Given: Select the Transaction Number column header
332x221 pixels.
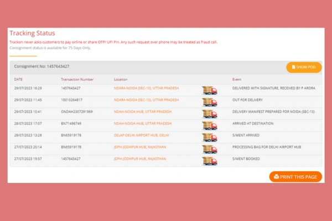Looking at the screenshot, I should 77,79.
